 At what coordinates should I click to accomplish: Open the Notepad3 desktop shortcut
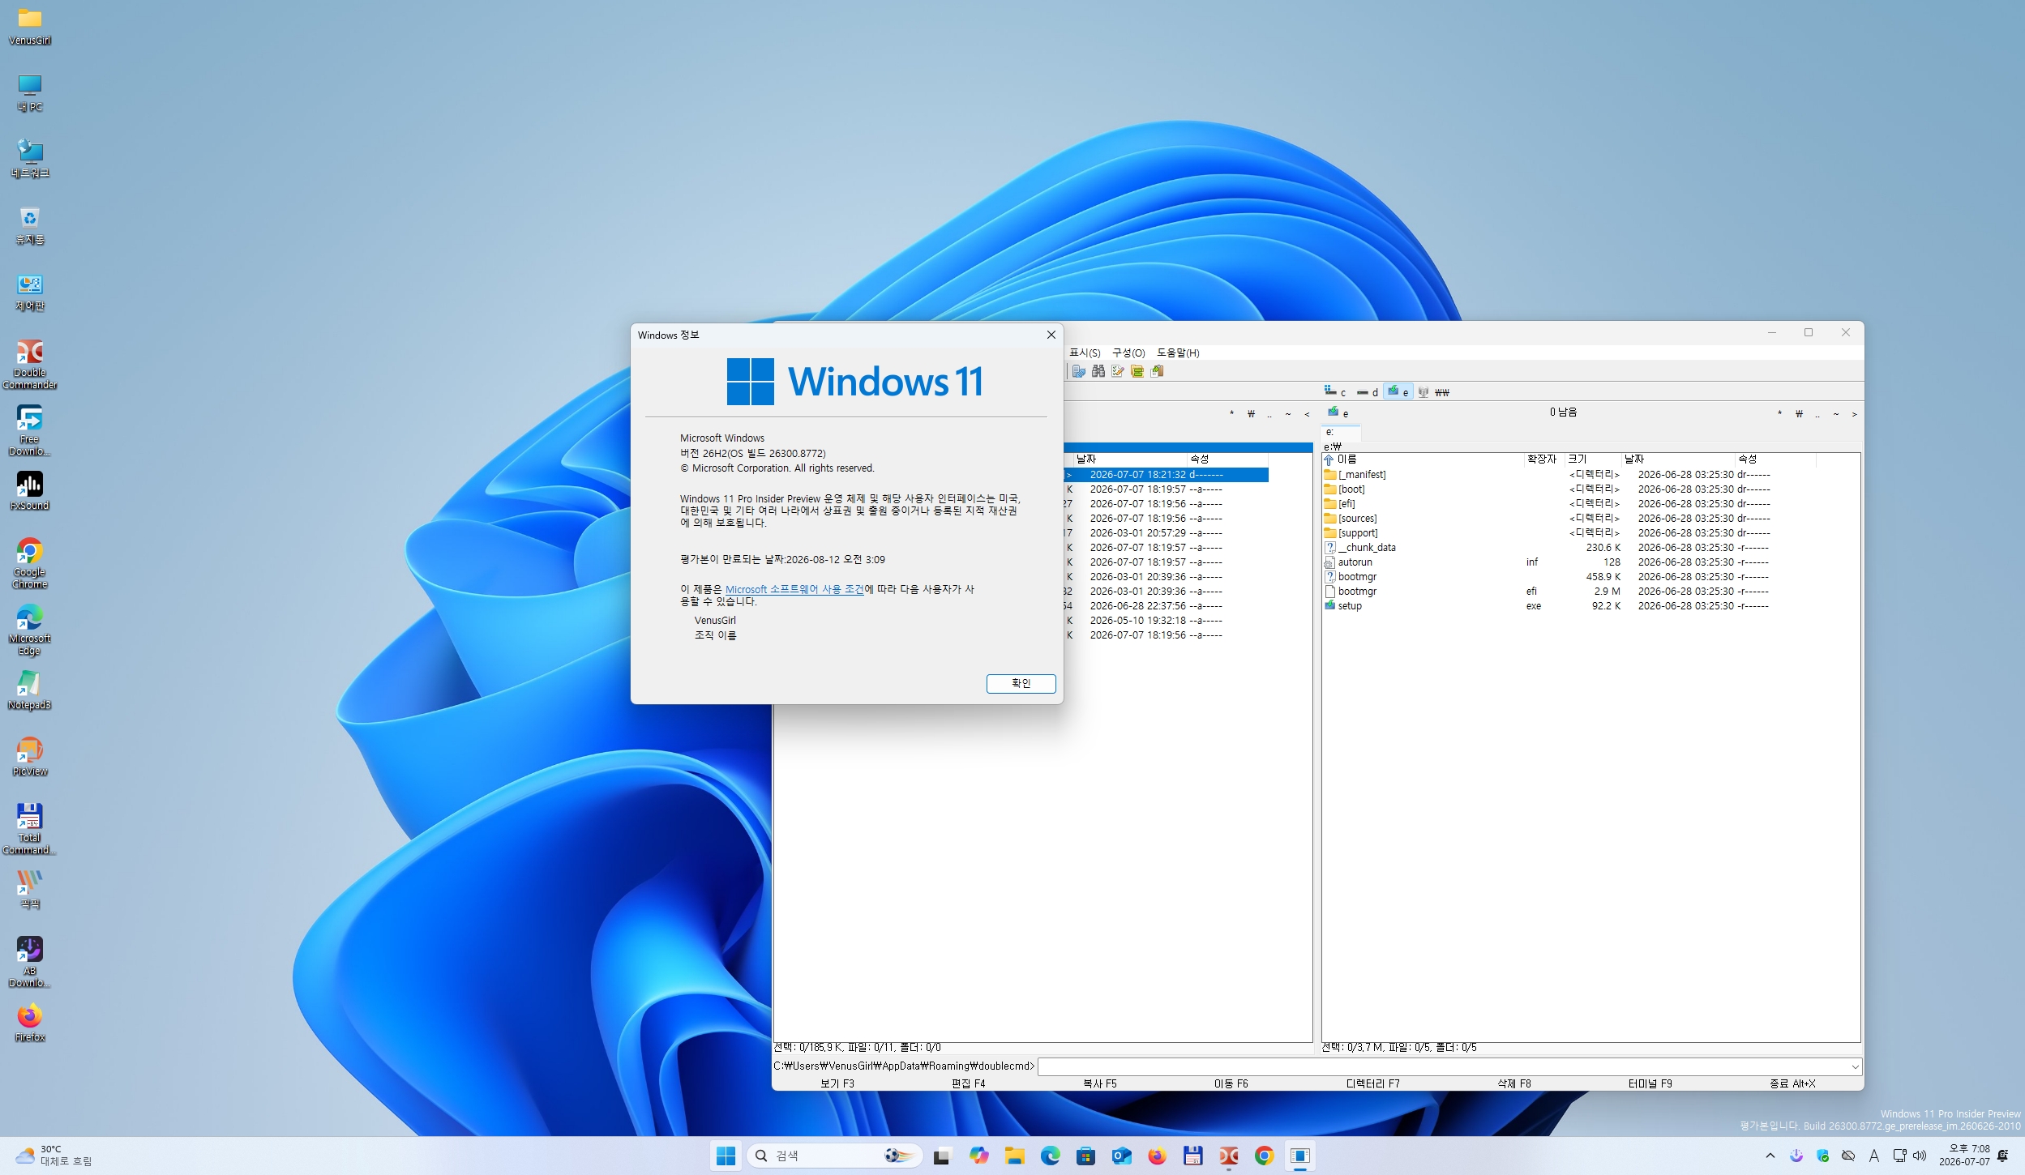30,690
